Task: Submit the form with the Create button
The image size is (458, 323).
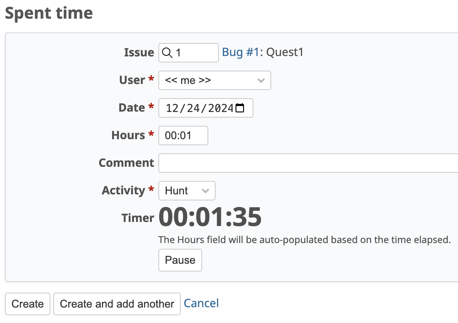Action: pyautogui.click(x=28, y=304)
